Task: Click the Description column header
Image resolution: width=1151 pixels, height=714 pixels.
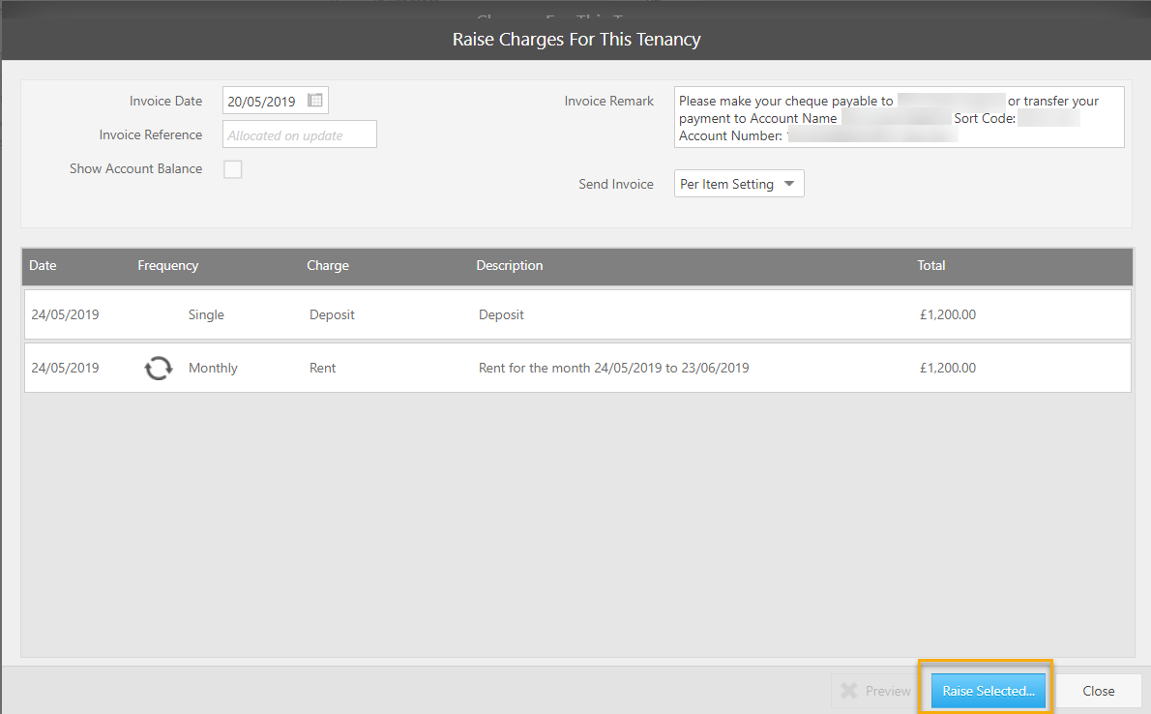Action: pyautogui.click(x=510, y=265)
